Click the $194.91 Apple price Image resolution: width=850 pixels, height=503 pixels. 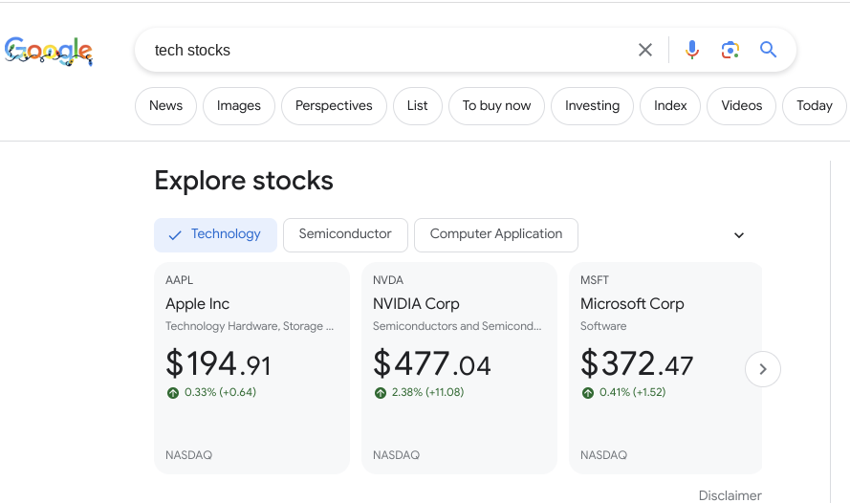tap(218, 363)
